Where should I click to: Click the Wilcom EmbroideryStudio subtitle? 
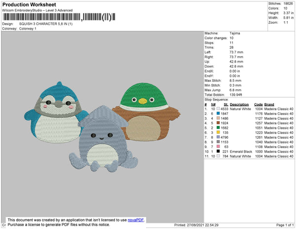[x=37, y=10]
